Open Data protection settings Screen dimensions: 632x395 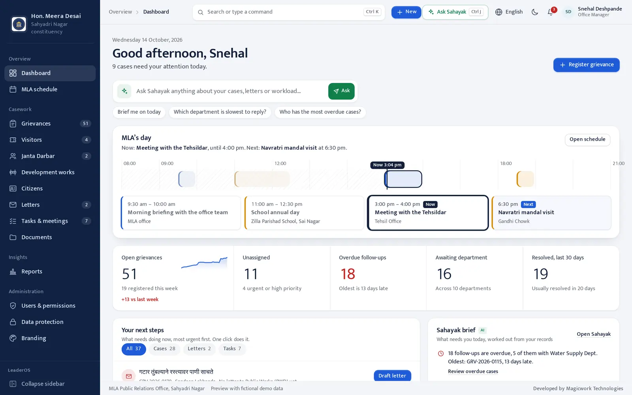click(x=50, y=322)
